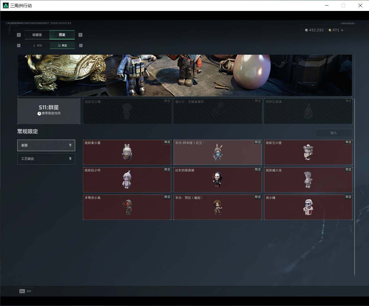Select the 手办-阿米娅（近卫）figurine card
Viewport: 369px width, 306px height.
point(217,152)
